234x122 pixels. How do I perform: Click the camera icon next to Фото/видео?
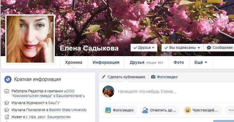(x=153, y=77)
